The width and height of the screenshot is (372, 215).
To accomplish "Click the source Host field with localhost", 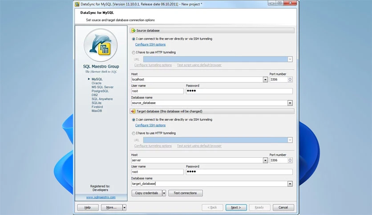I will click(x=197, y=80).
